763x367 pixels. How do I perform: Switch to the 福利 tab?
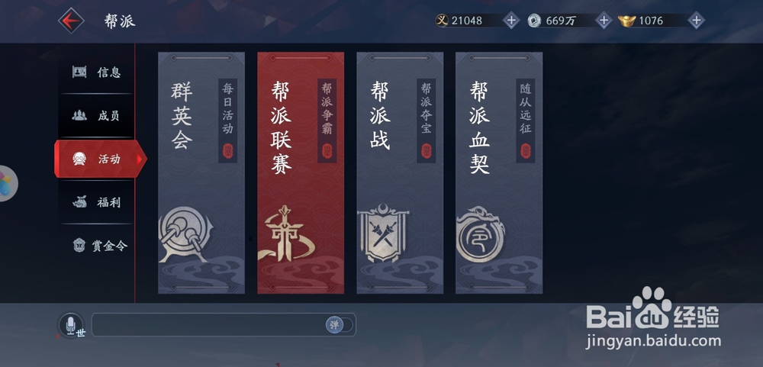pyautogui.click(x=96, y=202)
